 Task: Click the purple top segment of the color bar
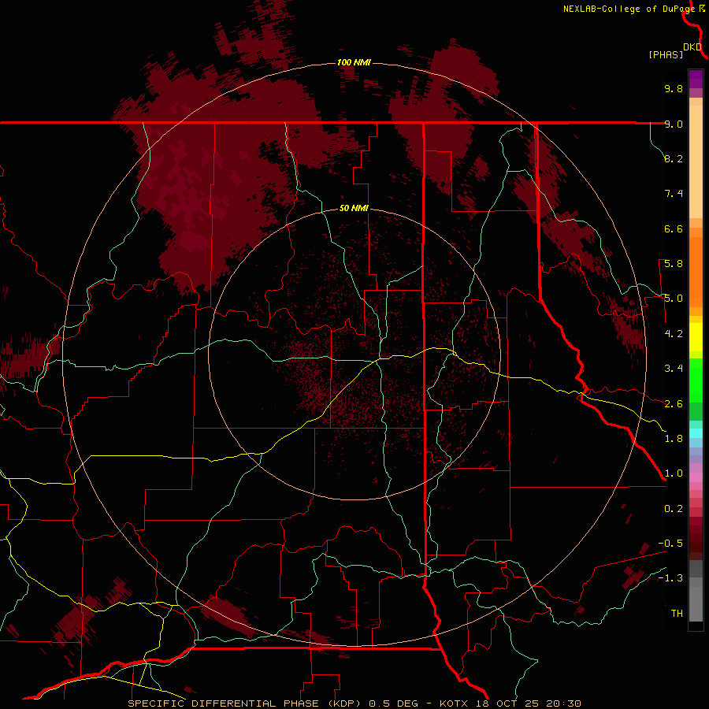(696, 79)
